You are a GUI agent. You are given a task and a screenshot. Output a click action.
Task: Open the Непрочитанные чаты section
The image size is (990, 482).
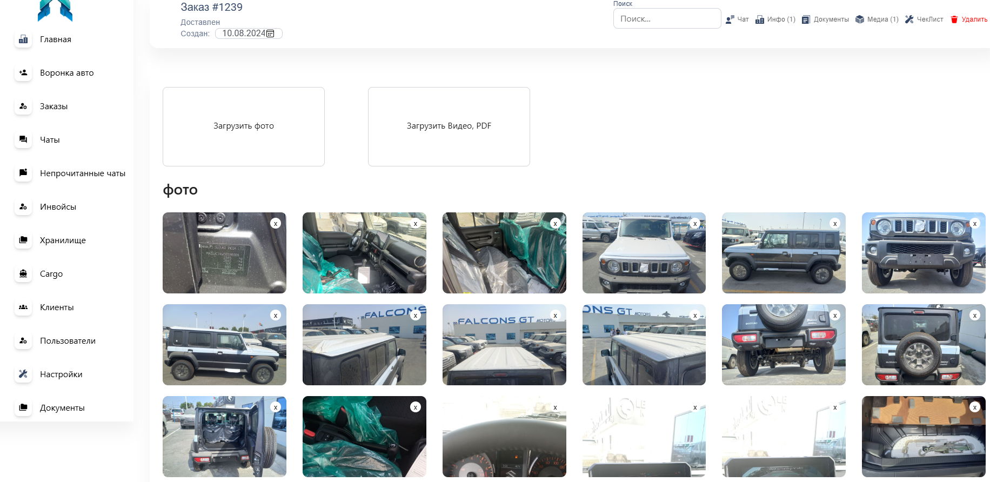tap(82, 173)
